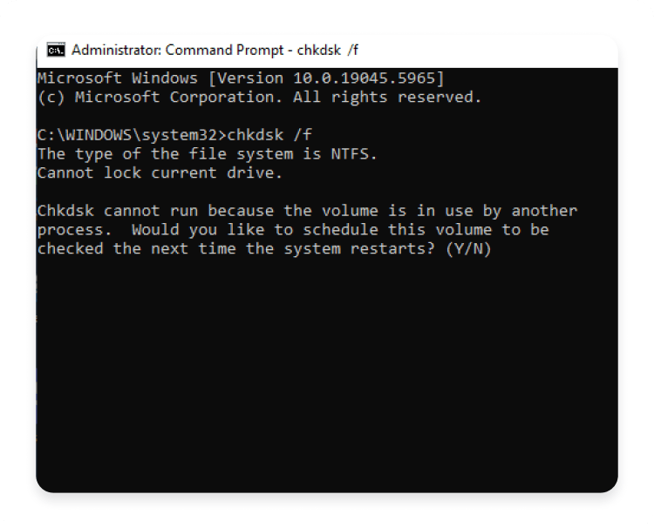
Task: Click the 'checked the next time' text
Action: click(136, 249)
